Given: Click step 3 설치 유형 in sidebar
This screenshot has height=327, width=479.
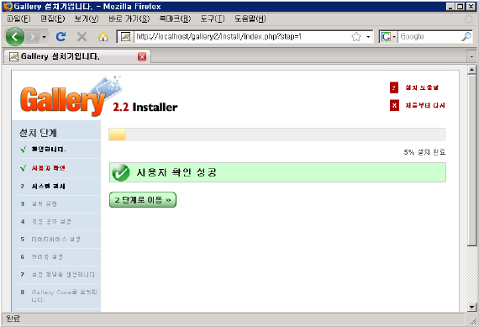Looking at the screenshot, I should (45, 203).
